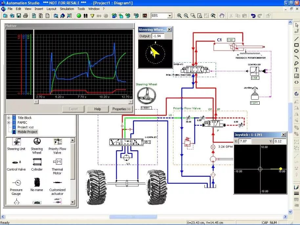Select the Ellipse drawing tool
300x225 pixels.
click(296, 51)
